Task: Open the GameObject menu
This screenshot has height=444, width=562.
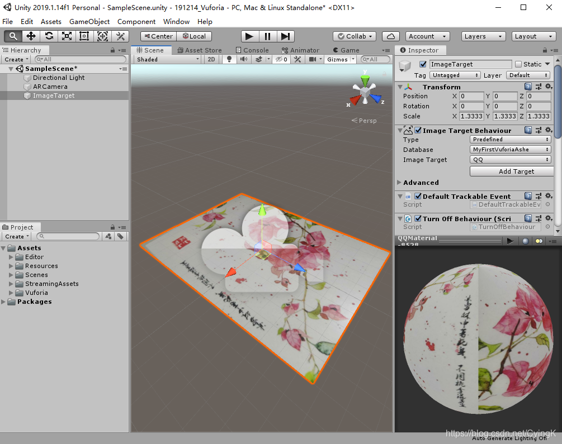Action: pyautogui.click(x=89, y=21)
